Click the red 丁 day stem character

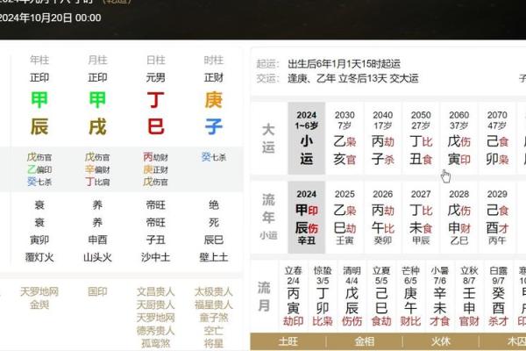pyautogui.click(x=155, y=100)
